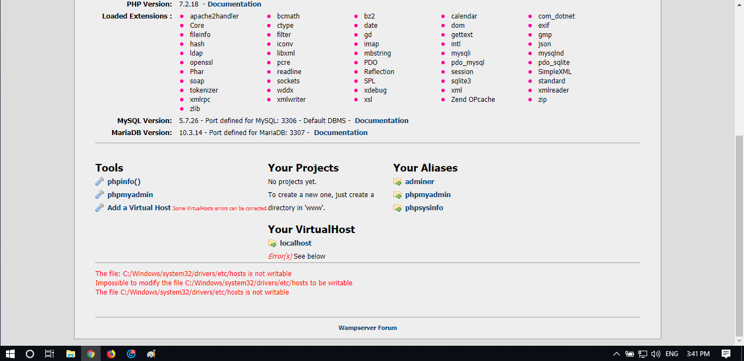Open the phpinfo() tool link
The height and width of the screenshot is (361, 744).
(x=124, y=182)
